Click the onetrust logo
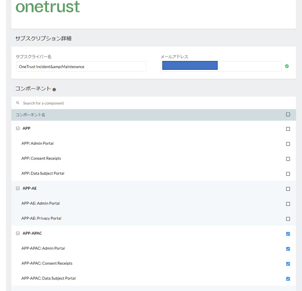This screenshot has height=291, width=302. (x=48, y=7)
